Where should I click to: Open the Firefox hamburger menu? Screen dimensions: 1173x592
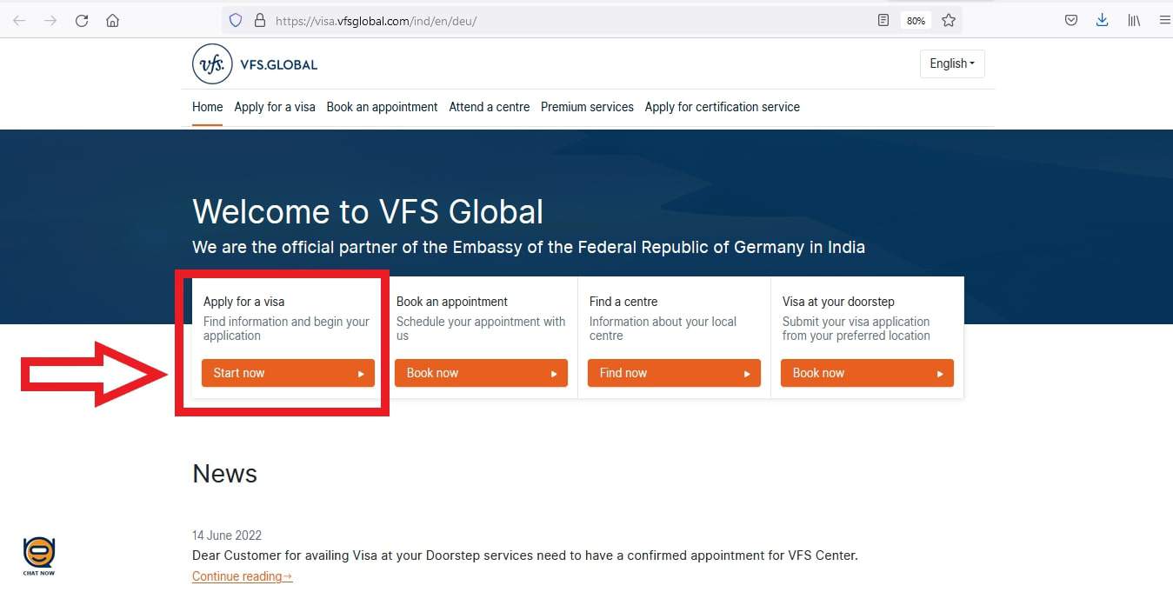1165,20
